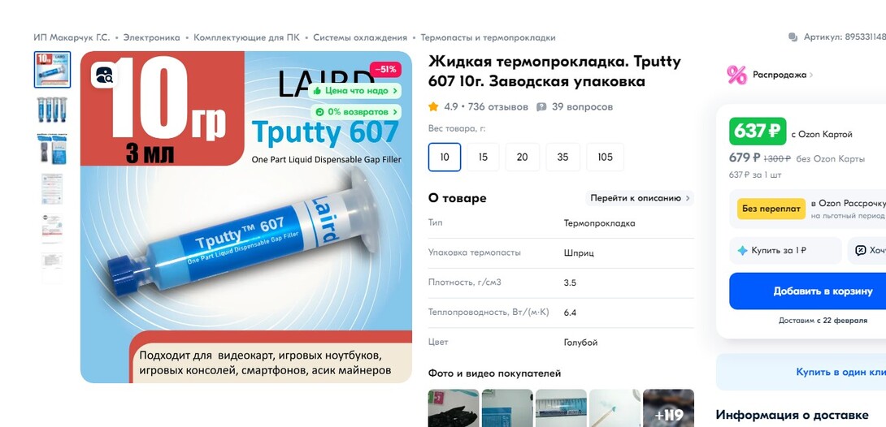
Task: Open visual search icon on product image
Action: tap(105, 75)
